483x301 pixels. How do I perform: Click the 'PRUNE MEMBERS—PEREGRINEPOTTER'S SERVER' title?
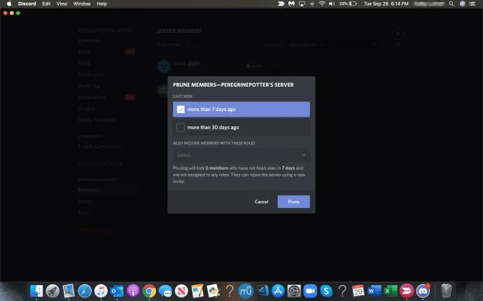pyautogui.click(x=233, y=85)
